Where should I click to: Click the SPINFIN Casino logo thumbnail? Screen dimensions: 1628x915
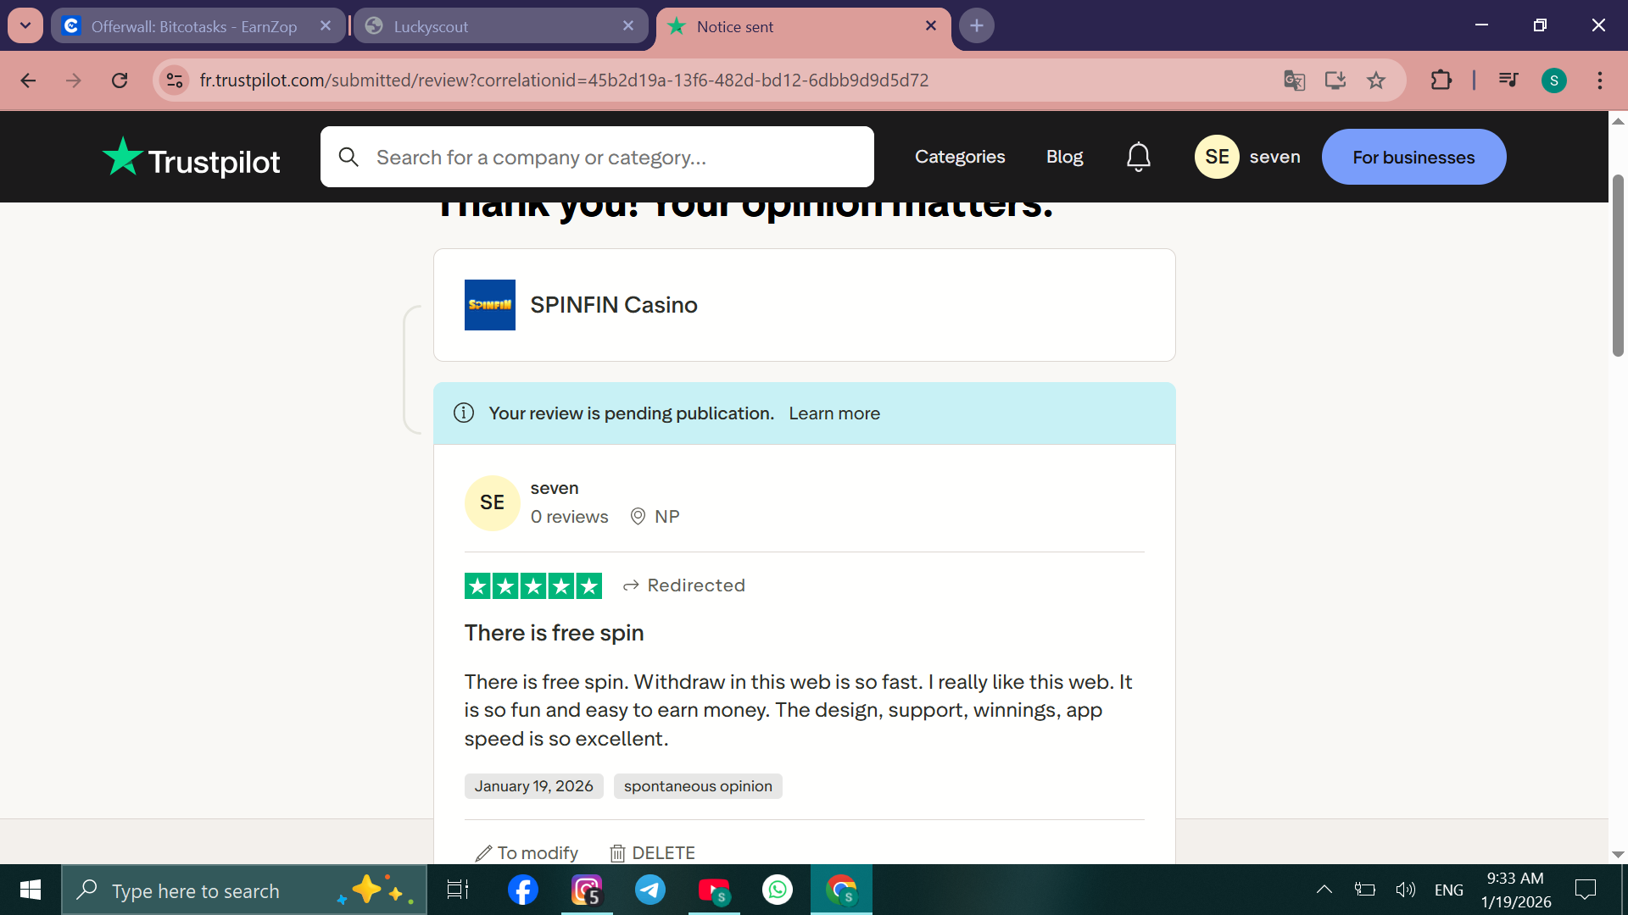click(x=490, y=305)
